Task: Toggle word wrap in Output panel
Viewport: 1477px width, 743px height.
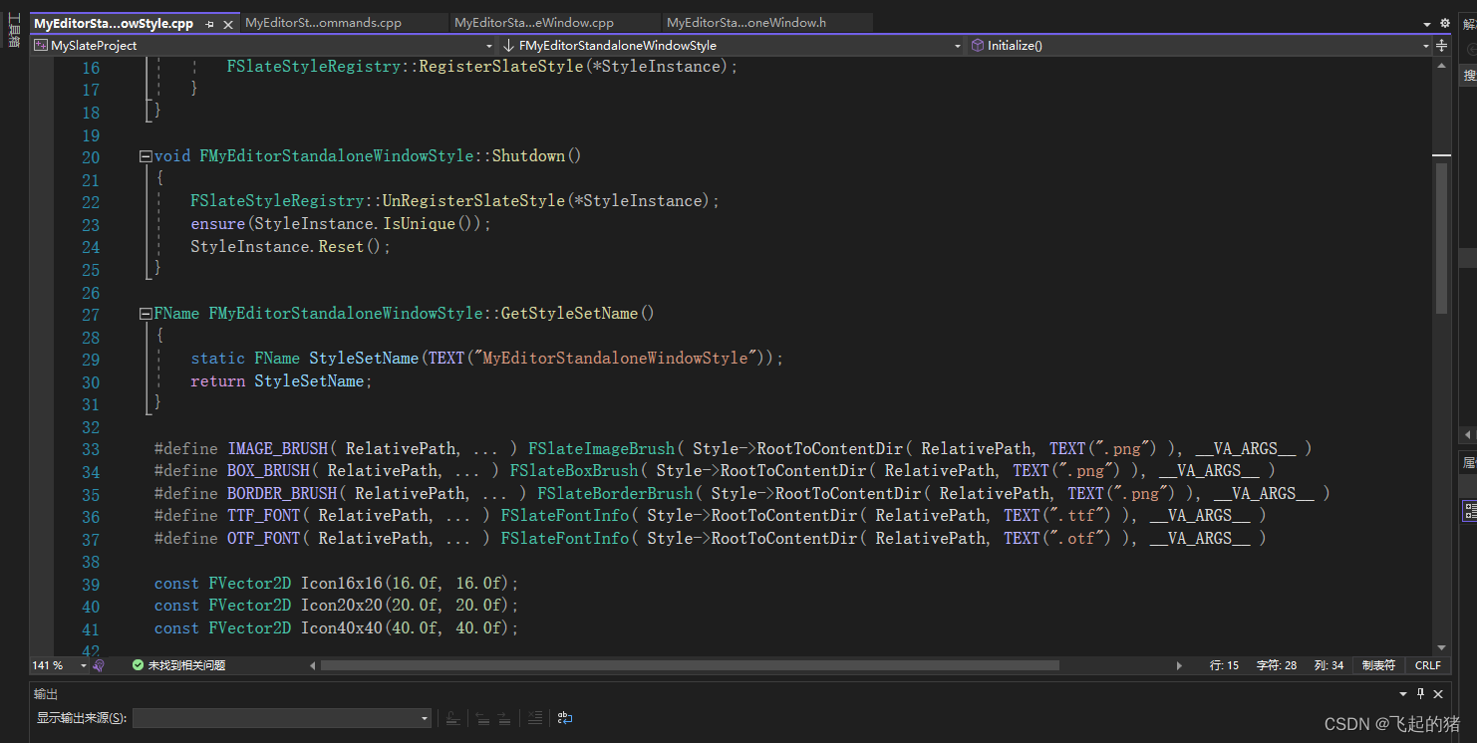Action: pos(565,718)
